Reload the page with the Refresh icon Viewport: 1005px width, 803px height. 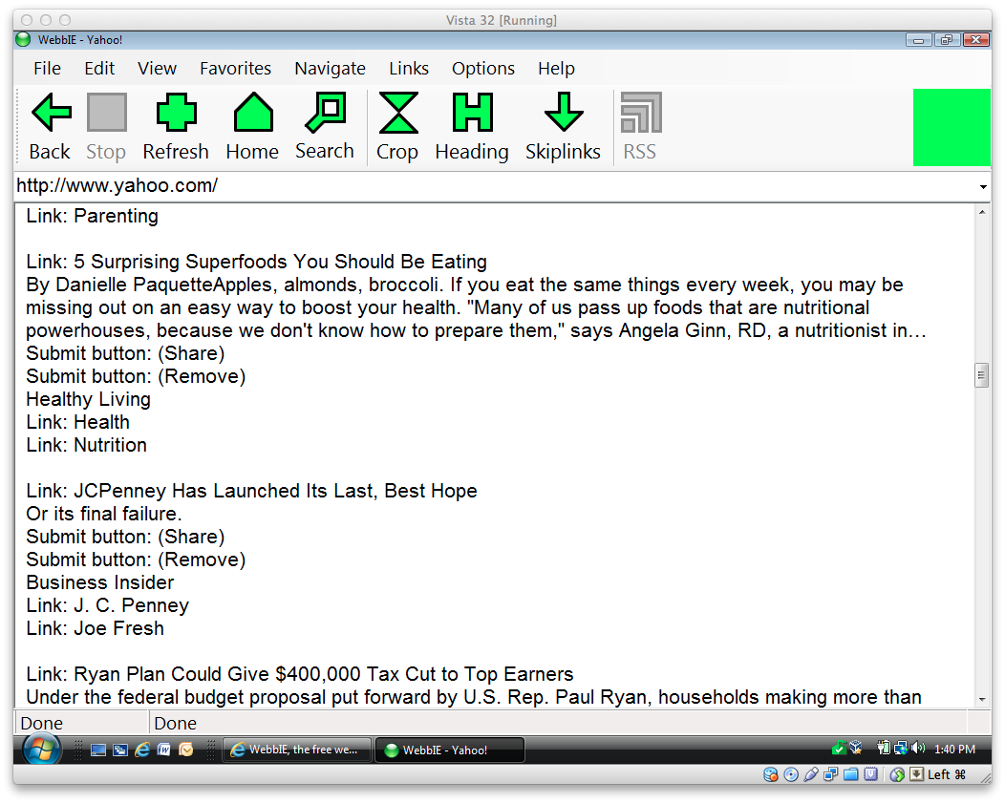(177, 113)
